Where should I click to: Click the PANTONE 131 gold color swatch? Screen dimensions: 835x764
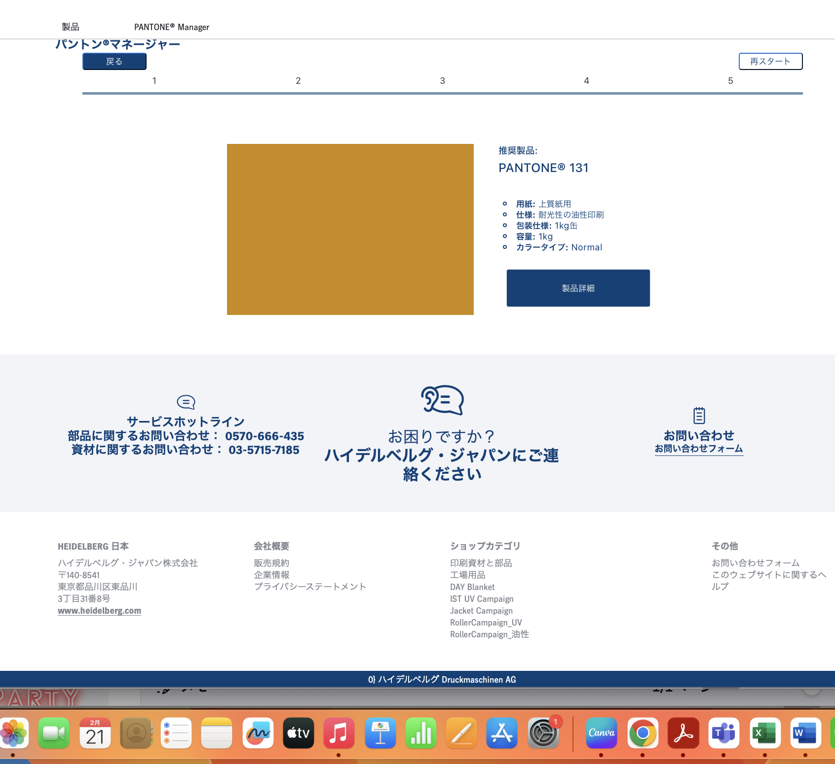pyautogui.click(x=350, y=229)
